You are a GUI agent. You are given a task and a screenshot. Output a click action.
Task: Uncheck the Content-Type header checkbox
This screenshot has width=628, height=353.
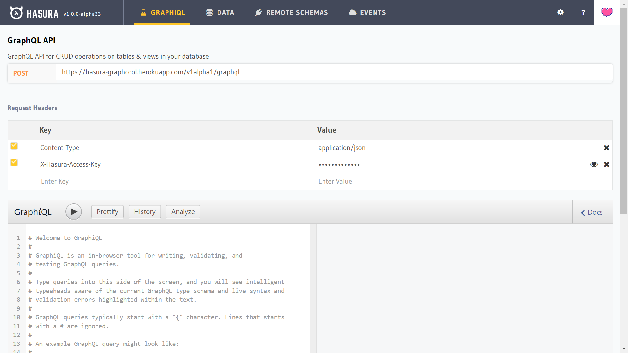(14, 146)
